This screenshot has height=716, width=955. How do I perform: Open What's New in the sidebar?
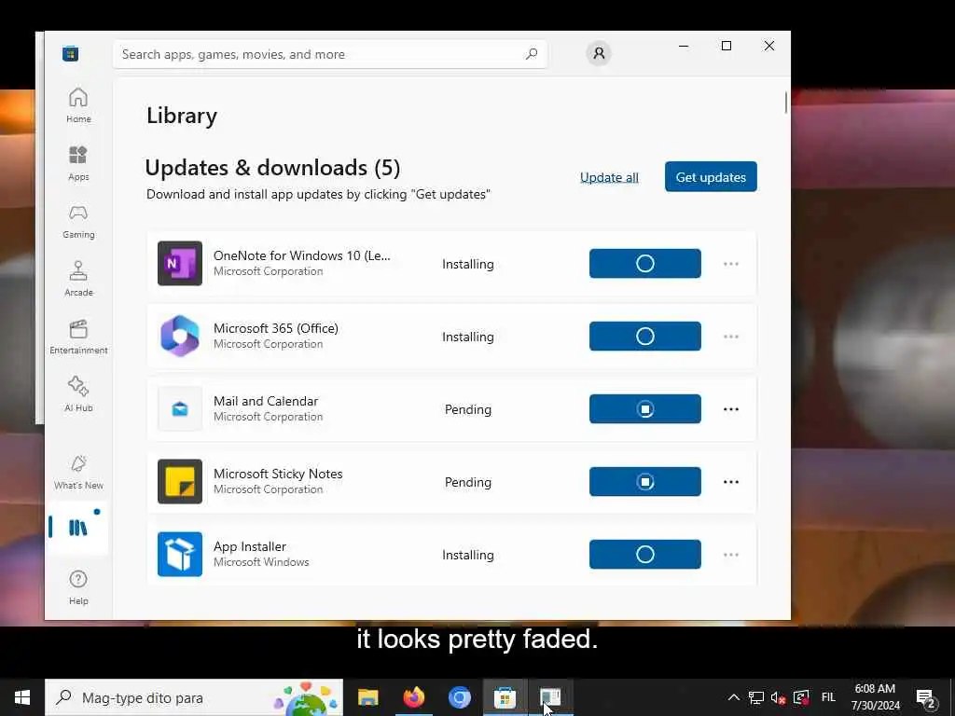click(x=78, y=472)
